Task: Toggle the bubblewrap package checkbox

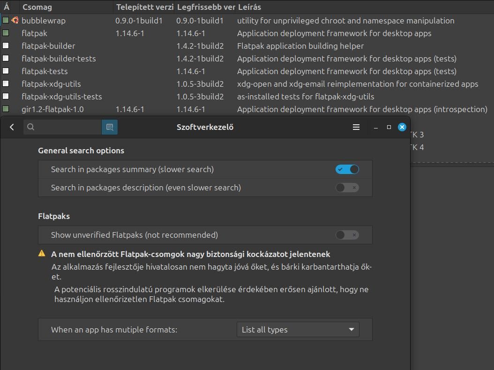Action: (6, 20)
